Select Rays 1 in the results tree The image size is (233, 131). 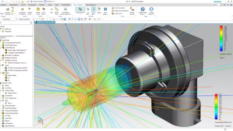[10, 103]
